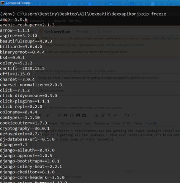Click the 'arabic-reshaper==2.1.3' line
Screen dimensions: 180x183
coord(27,25)
